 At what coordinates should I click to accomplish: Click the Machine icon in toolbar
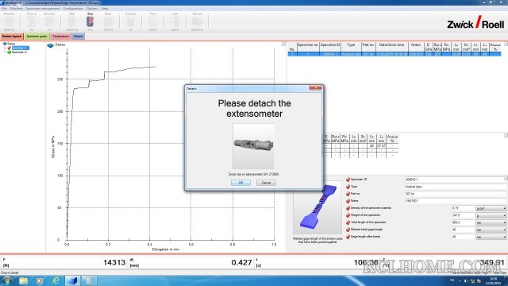tap(9, 22)
